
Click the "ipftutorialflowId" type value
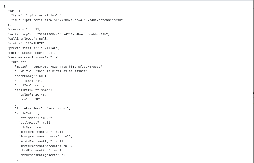(x=44, y=16)
